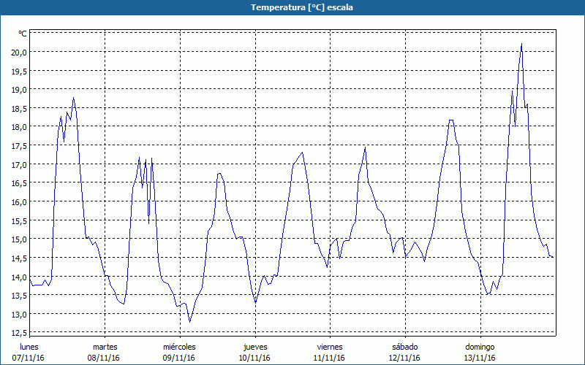
Task: Select the "domingo" day label
Action: pos(480,346)
